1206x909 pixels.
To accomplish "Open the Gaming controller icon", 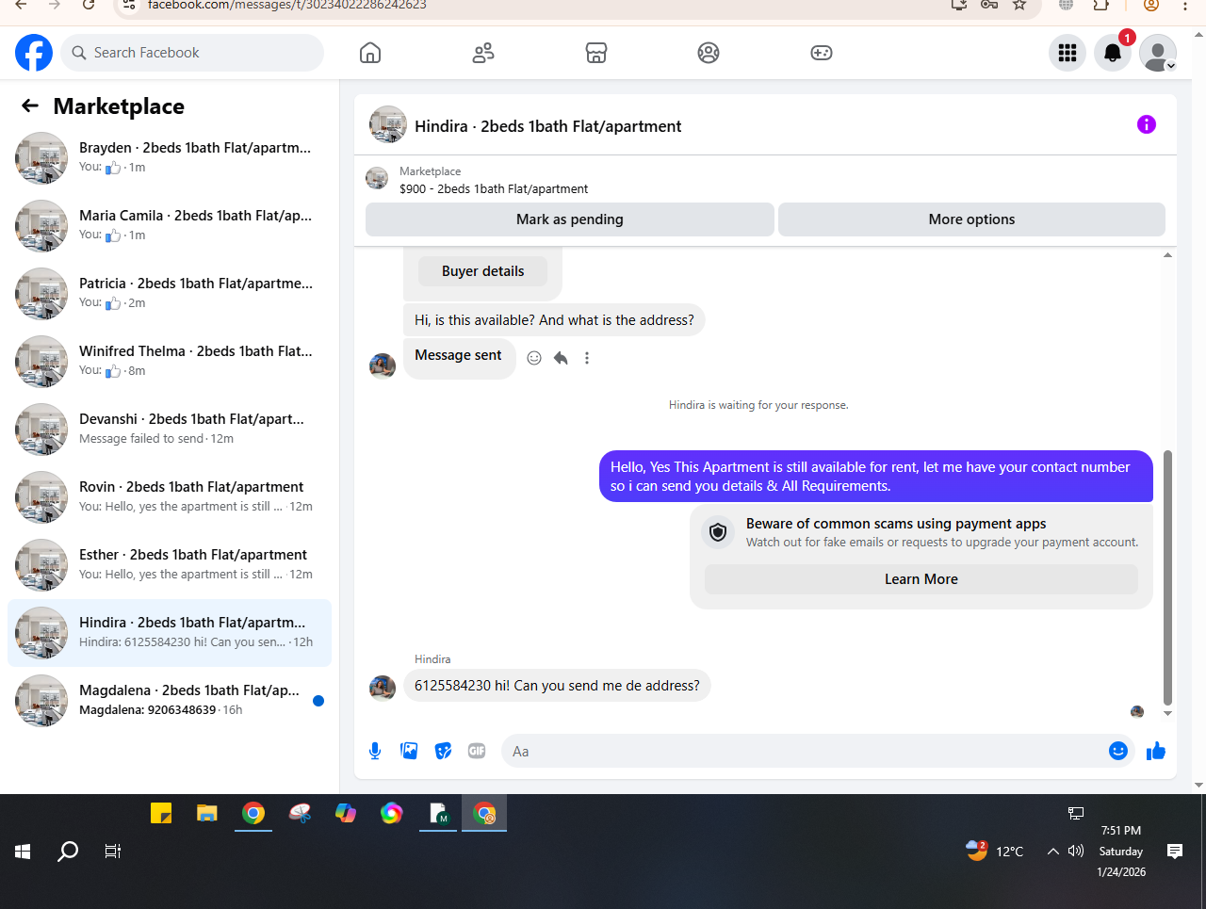I will pos(822,53).
